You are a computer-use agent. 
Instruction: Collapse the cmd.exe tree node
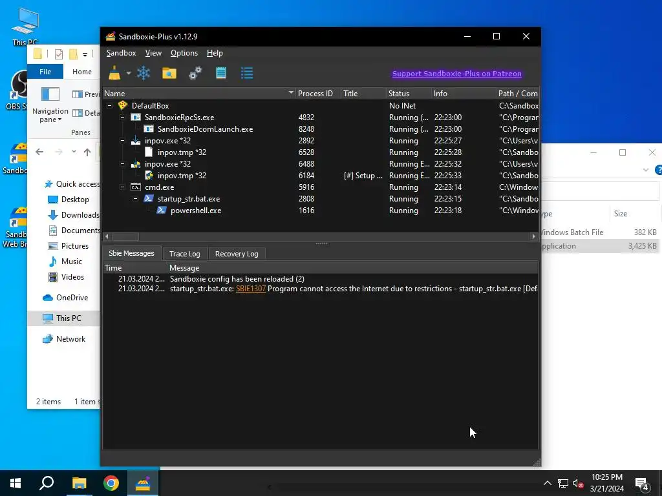[x=122, y=187]
